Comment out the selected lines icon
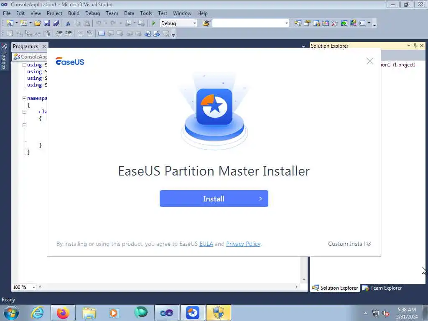This screenshot has height=321, width=428. [80, 33]
